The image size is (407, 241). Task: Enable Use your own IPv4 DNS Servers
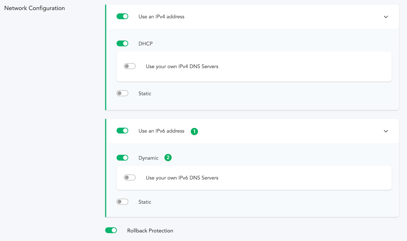tap(130, 66)
